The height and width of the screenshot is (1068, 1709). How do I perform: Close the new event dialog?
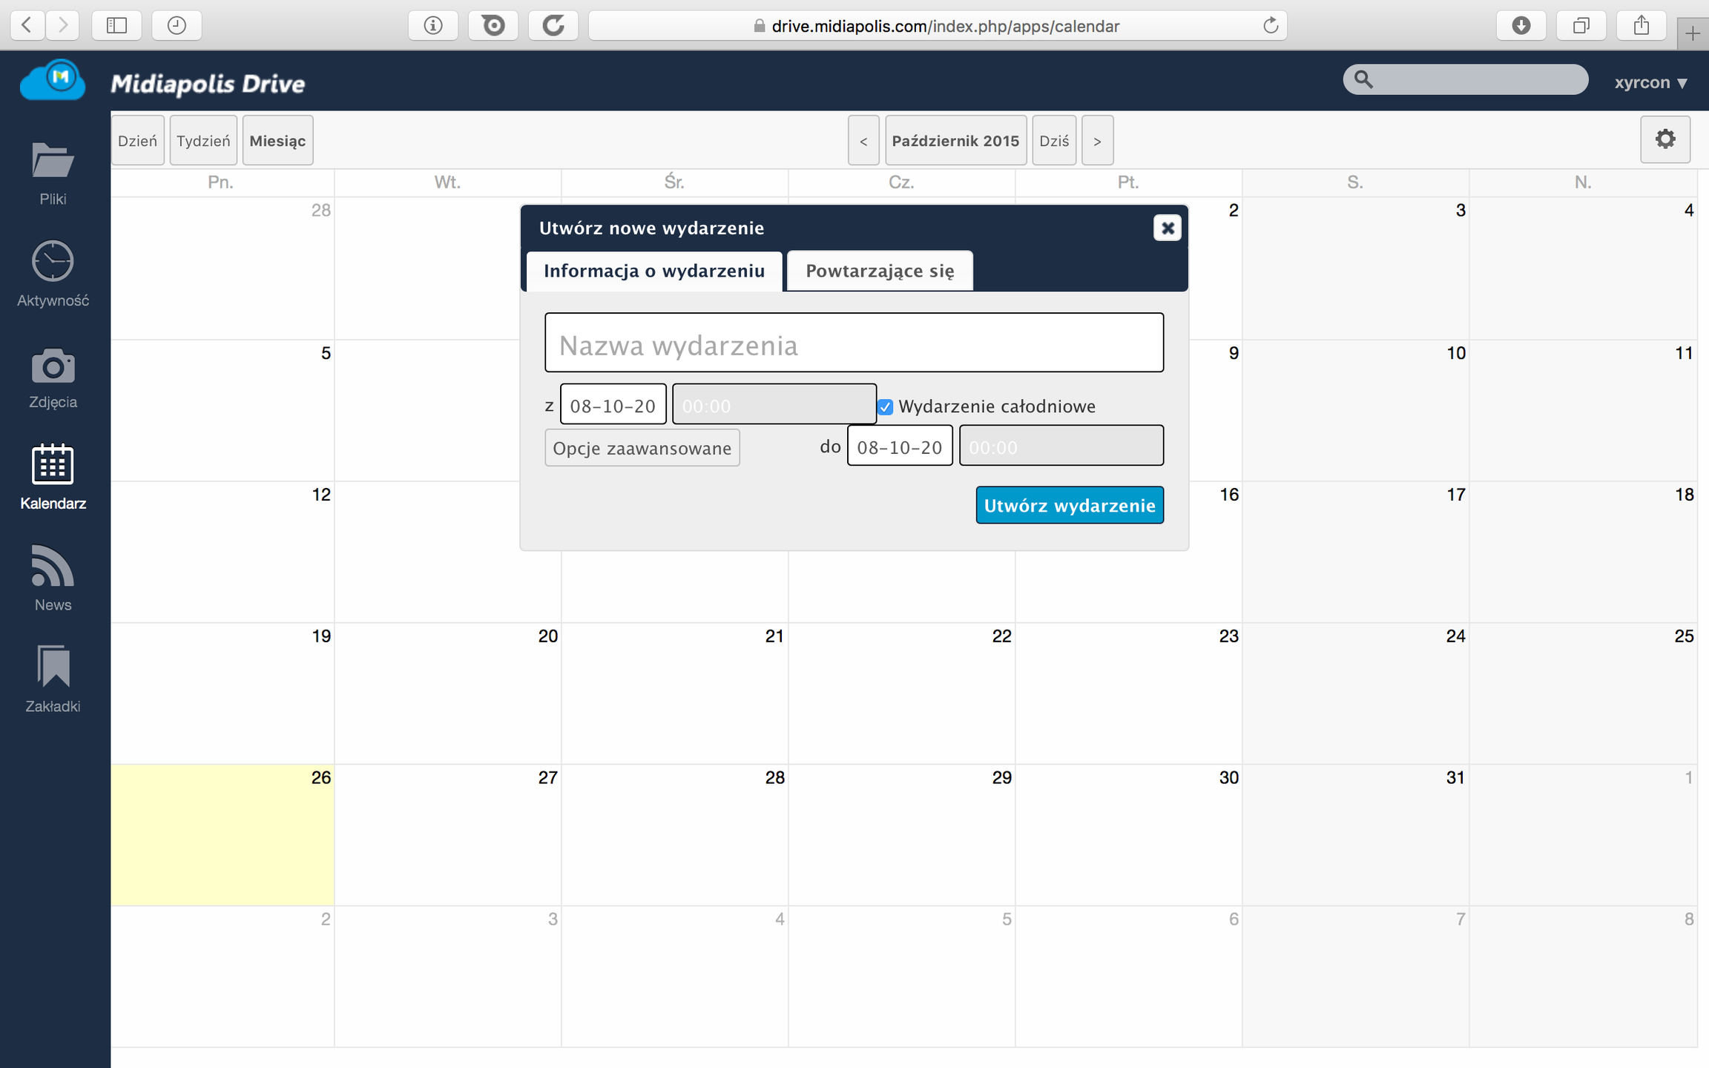click(x=1167, y=228)
